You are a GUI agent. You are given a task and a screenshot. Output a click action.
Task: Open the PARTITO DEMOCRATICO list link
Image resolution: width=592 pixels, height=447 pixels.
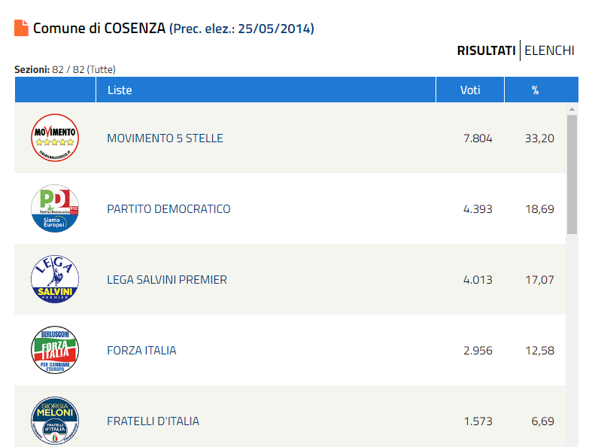pos(168,209)
